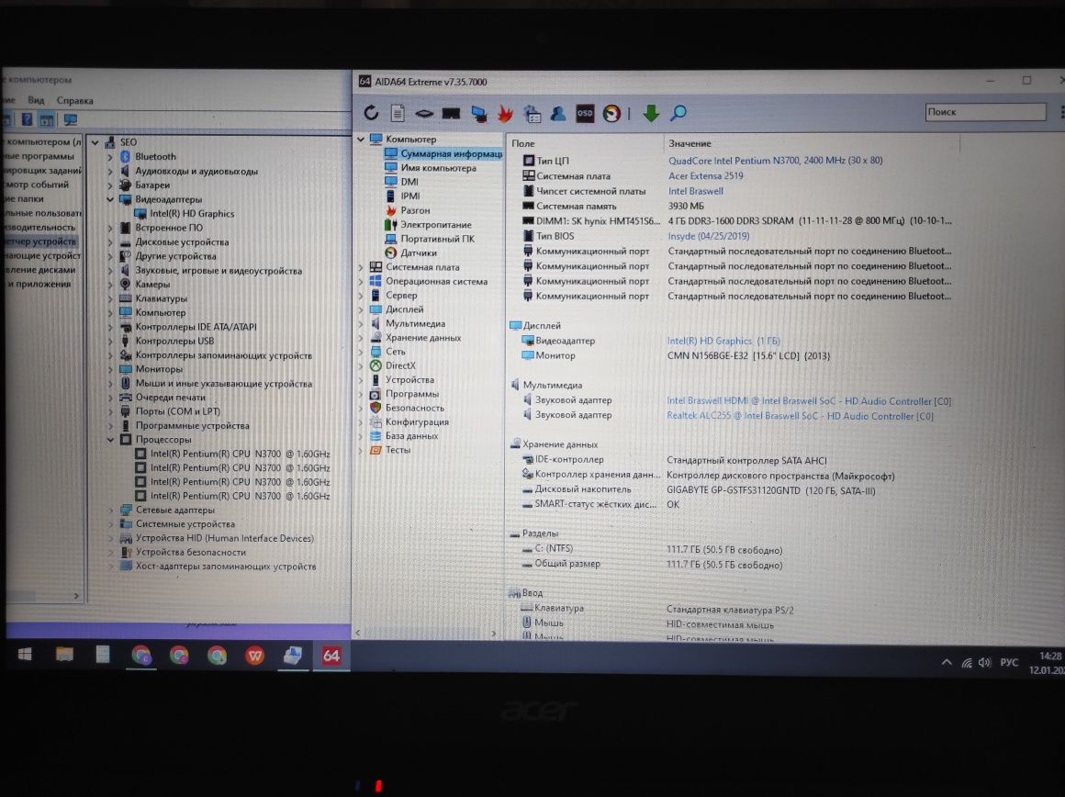
Task: Click the Device Manager left pane scrollbar arrow
Action: click(x=76, y=596)
